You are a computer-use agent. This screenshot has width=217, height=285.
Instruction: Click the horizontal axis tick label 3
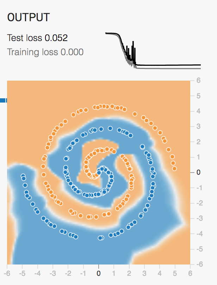point(144,273)
